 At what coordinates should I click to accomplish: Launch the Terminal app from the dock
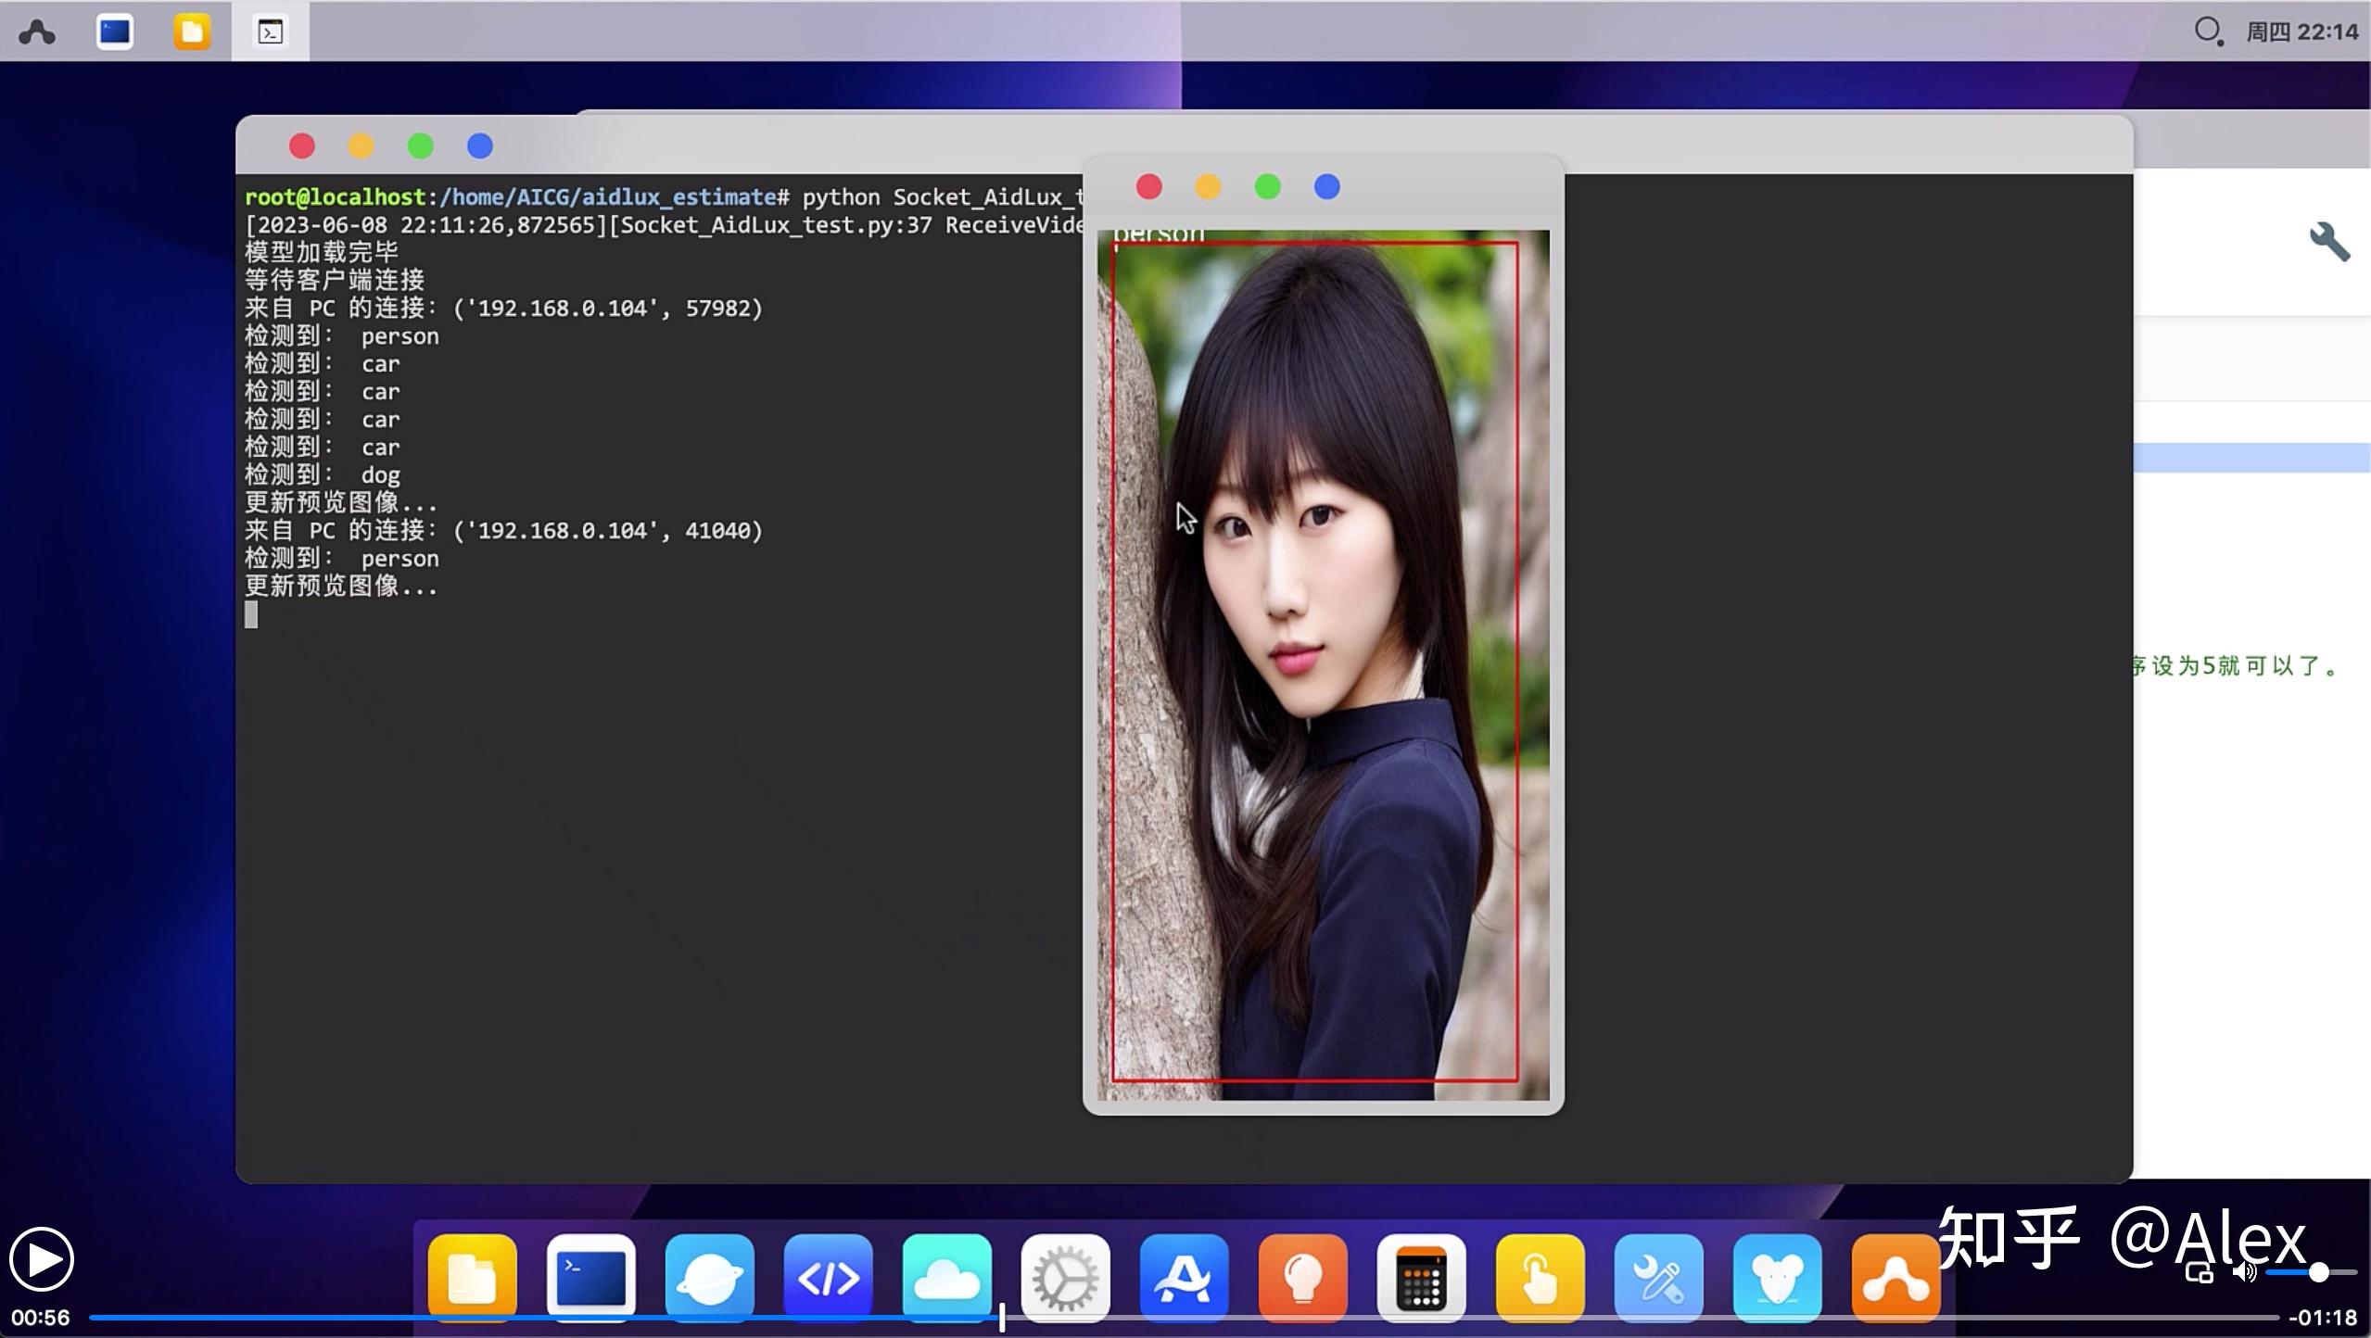point(590,1277)
